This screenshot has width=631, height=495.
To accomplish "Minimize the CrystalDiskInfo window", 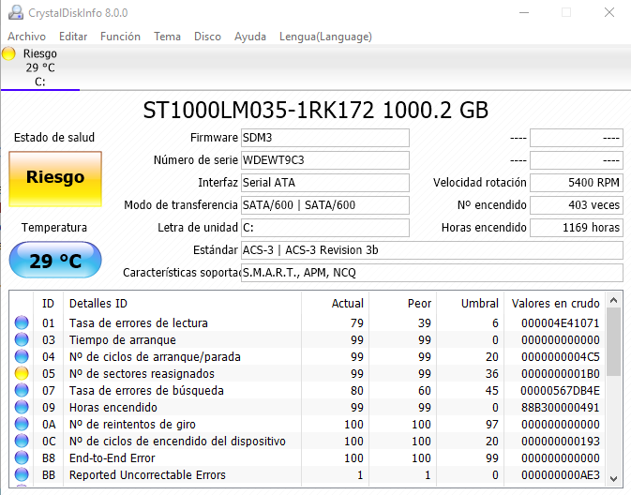I will pos(524,12).
